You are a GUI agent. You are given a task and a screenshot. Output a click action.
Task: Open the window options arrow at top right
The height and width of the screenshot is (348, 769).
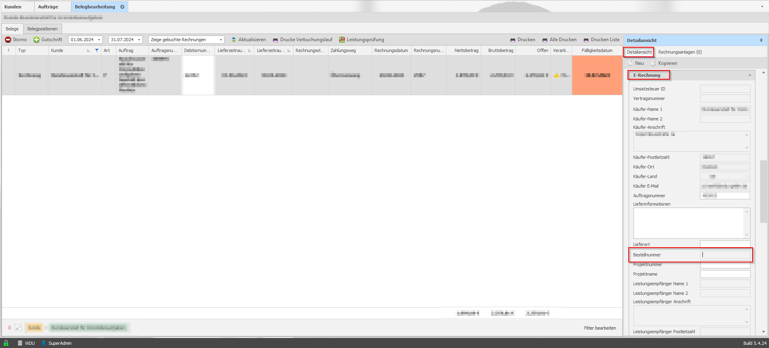tap(762, 6)
